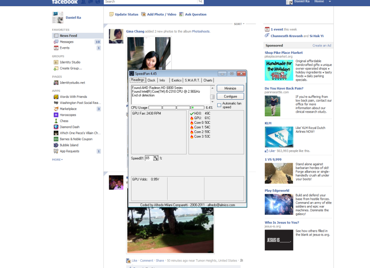This screenshot has height=268, width=370.
Task: Click the Handmade for the Holidays ad image
Action: (279, 70)
